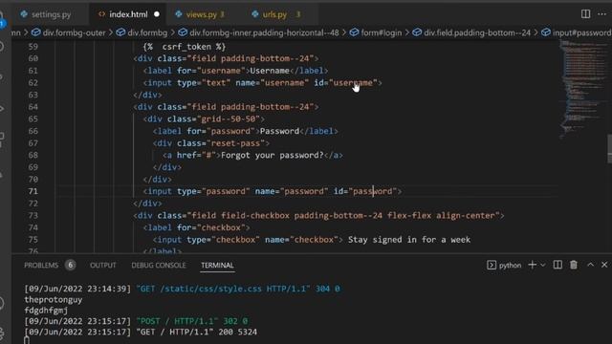Maximize the panel with the up chevron
The height and width of the screenshot is (344, 612).
coord(591,265)
